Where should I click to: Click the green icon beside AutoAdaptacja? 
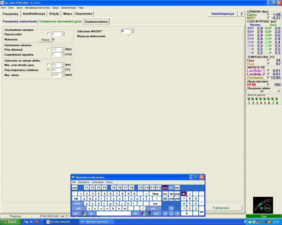pyautogui.click(x=241, y=14)
